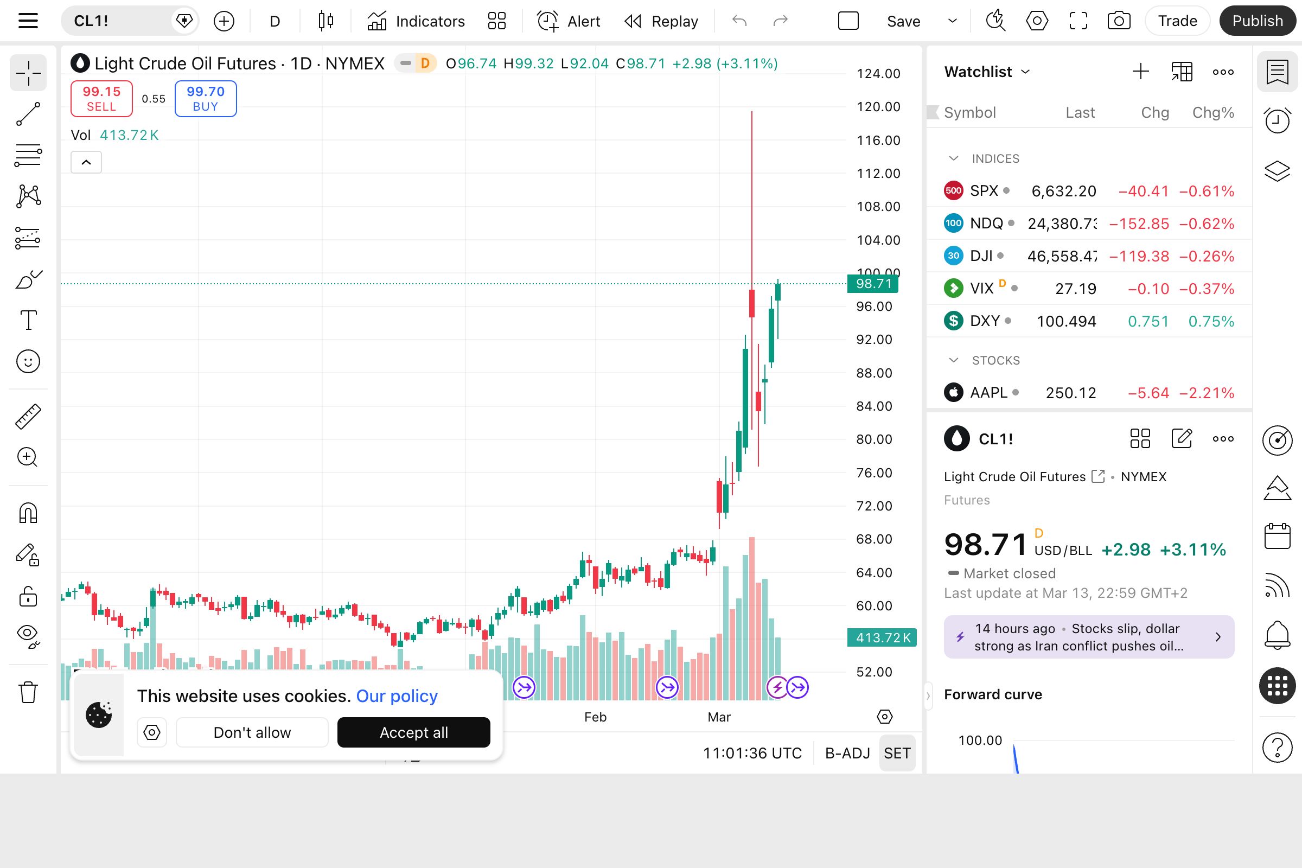Open the Indicators panel
The width and height of the screenshot is (1302, 868).
click(416, 21)
